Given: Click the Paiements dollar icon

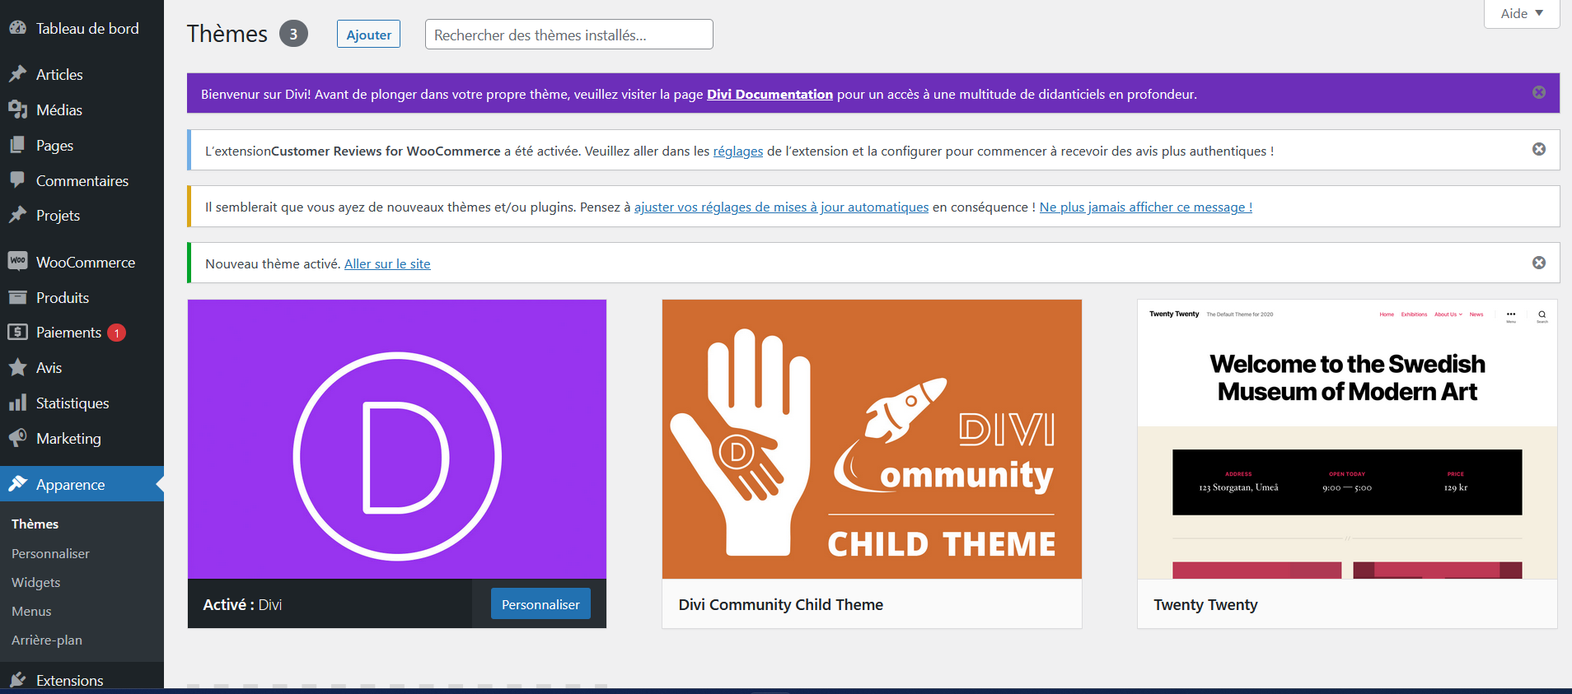Looking at the screenshot, I should pyautogui.click(x=17, y=332).
